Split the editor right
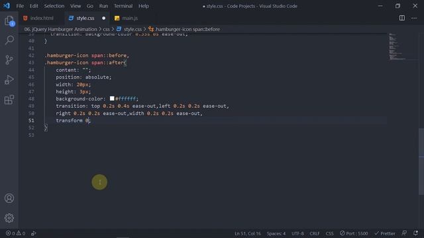The width and height of the screenshot is (424, 238). pos(402,18)
